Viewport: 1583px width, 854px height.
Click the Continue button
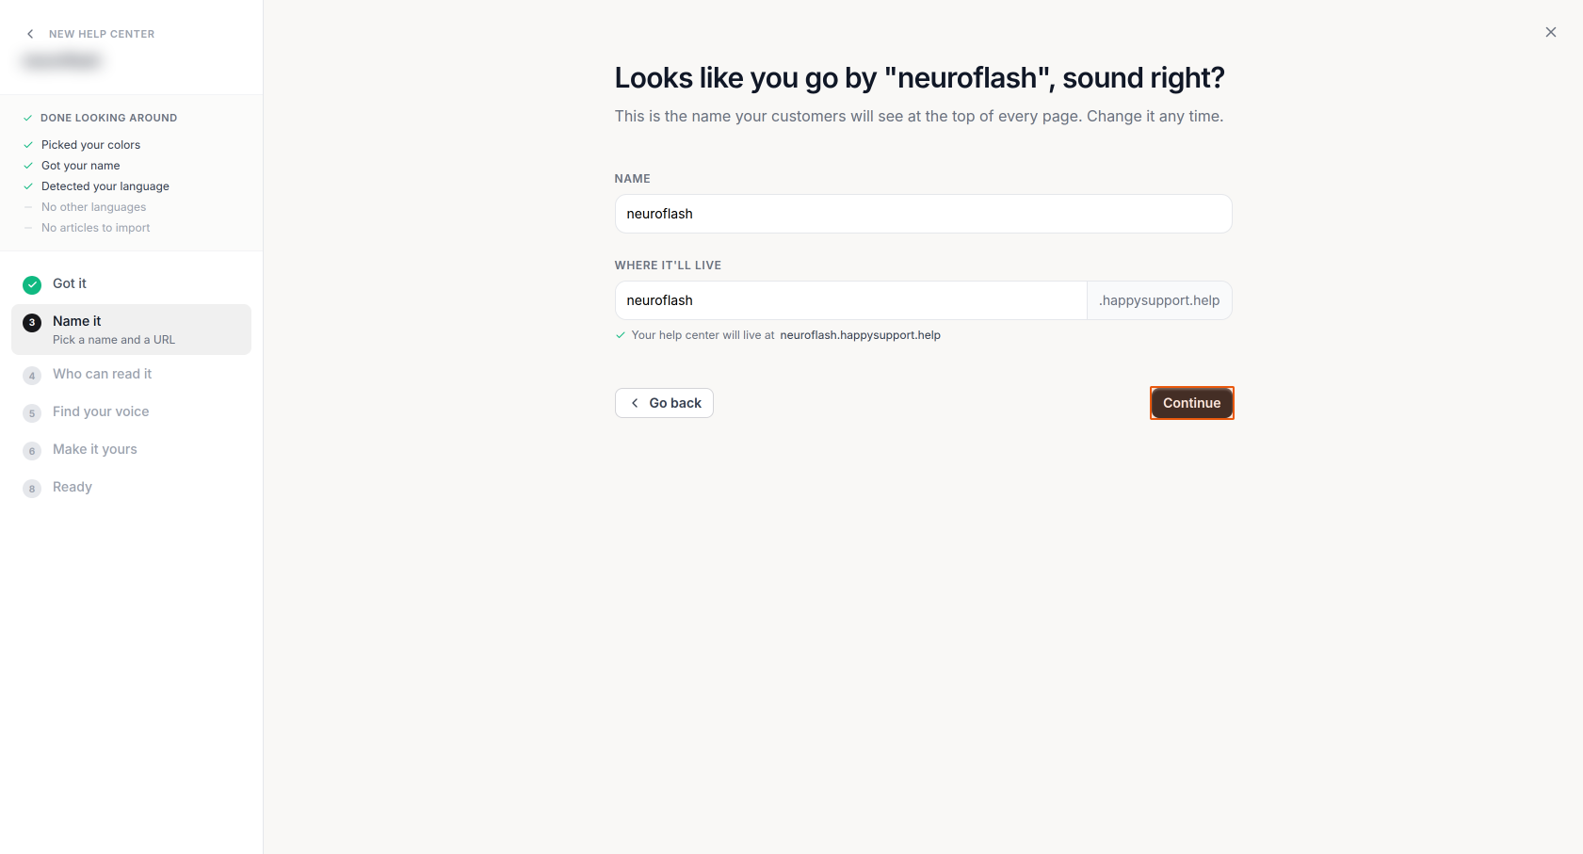1191,403
